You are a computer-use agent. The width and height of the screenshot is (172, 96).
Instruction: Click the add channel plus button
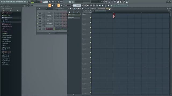point(49,33)
